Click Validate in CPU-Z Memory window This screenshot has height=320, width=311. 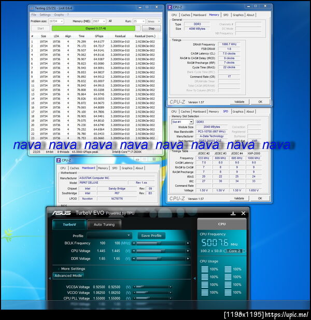(x=239, y=102)
